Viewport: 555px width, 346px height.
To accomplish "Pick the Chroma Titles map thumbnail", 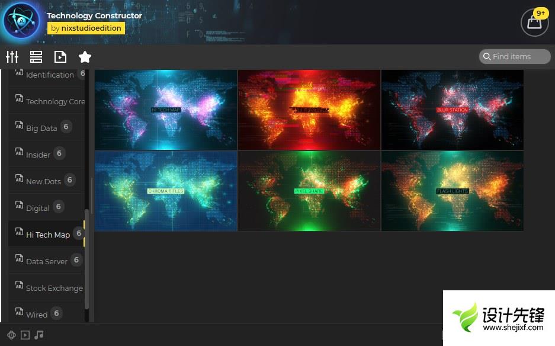I will 166,191.
